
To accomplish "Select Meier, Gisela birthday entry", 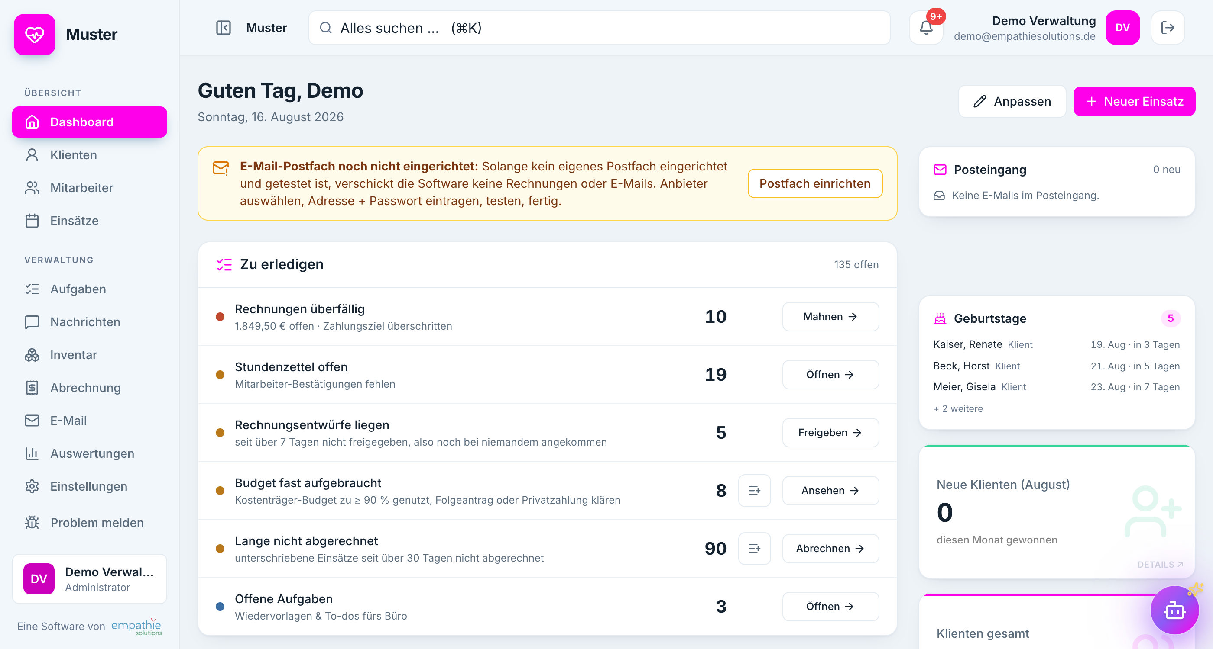I will [1056, 386].
